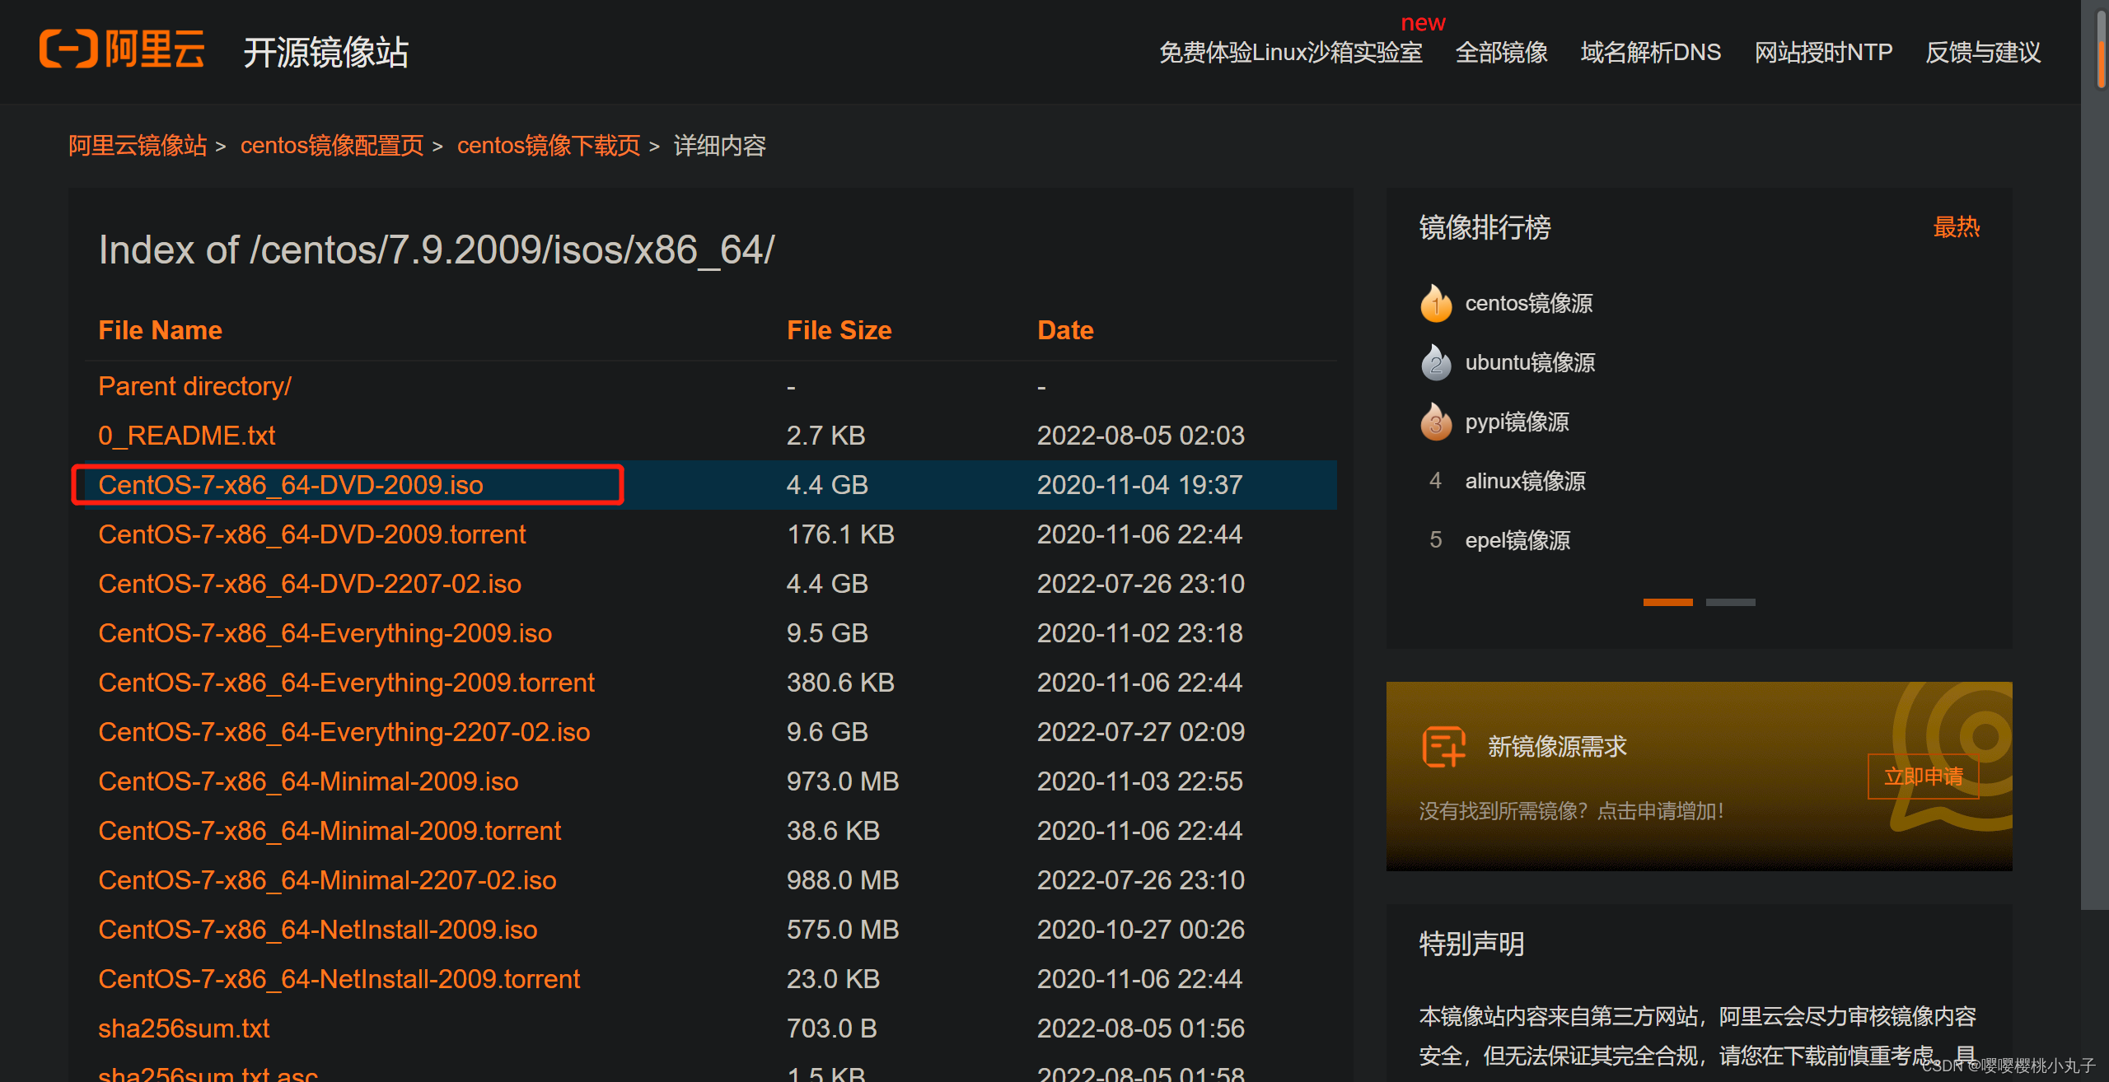Open pypi镜像源 in ranking list
Viewport: 2109px width, 1082px height.
pyautogui.click(x=1517, y=422)
